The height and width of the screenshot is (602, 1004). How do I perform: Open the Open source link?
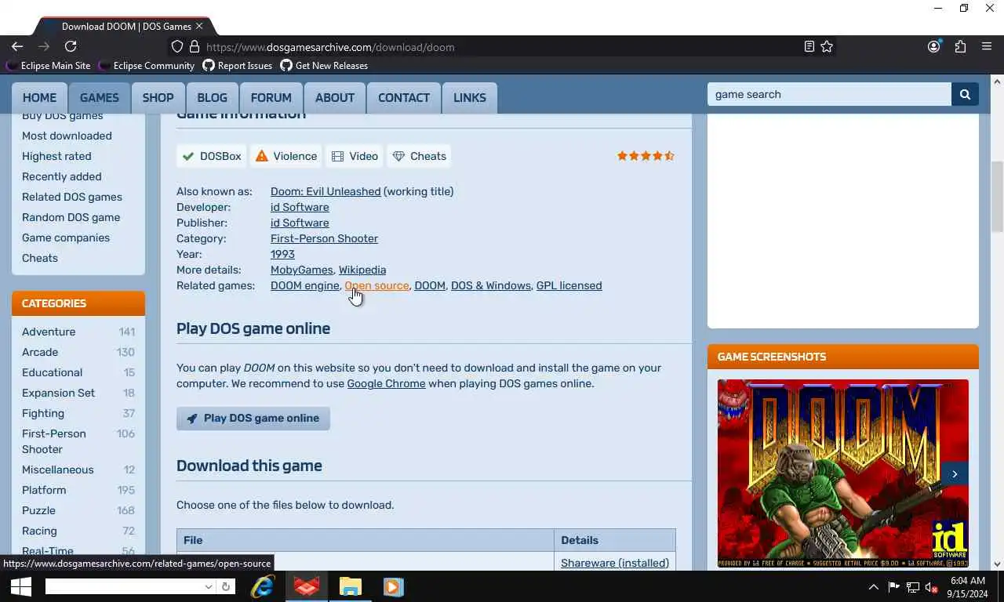[376, 285]
